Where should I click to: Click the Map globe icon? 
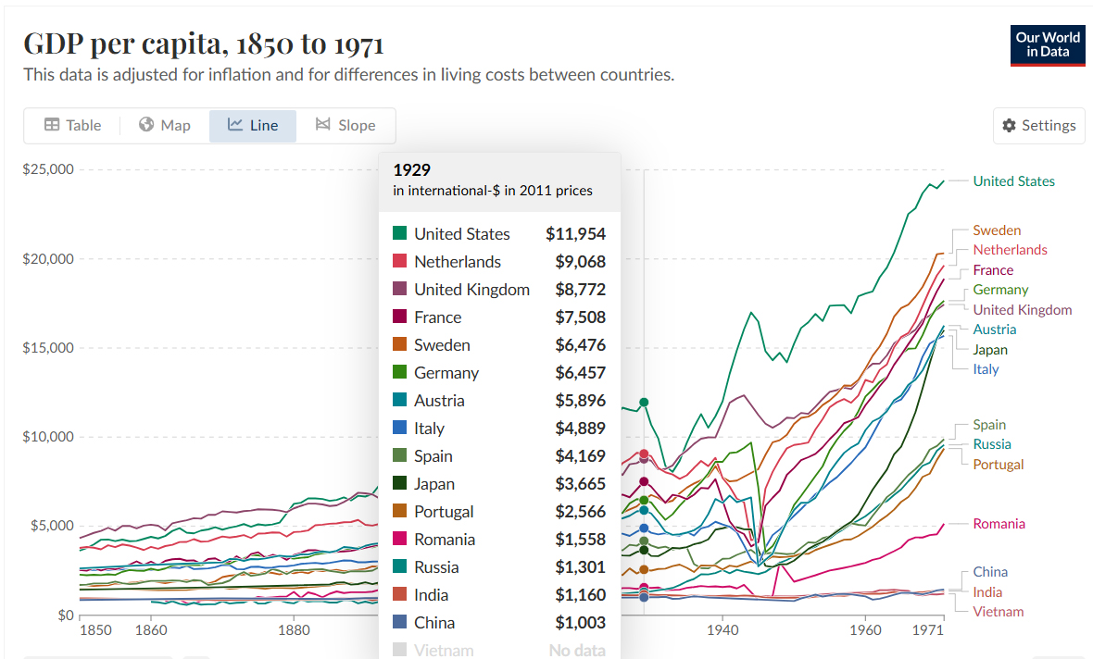click(x=146, y=125)
